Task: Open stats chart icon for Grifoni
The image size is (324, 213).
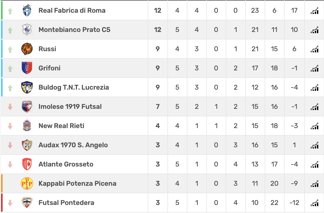Action: [x=314, y=68]
